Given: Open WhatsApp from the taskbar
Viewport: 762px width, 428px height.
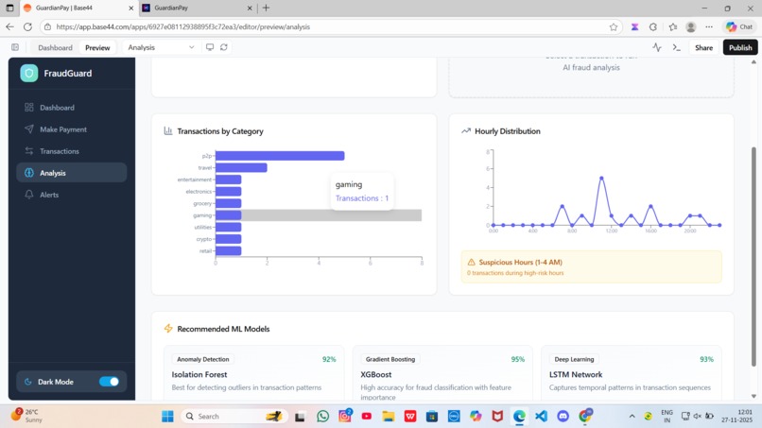Looking at the screenshot, I should coord(322,417).
